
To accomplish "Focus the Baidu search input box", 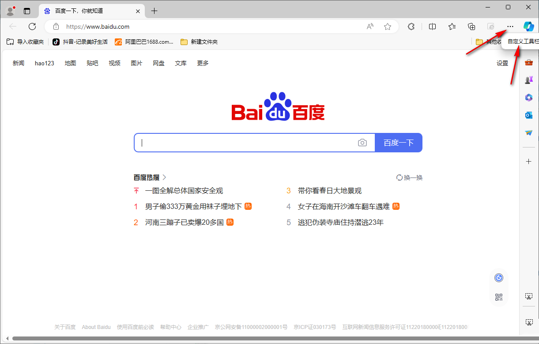I will (x=255, y=143).
